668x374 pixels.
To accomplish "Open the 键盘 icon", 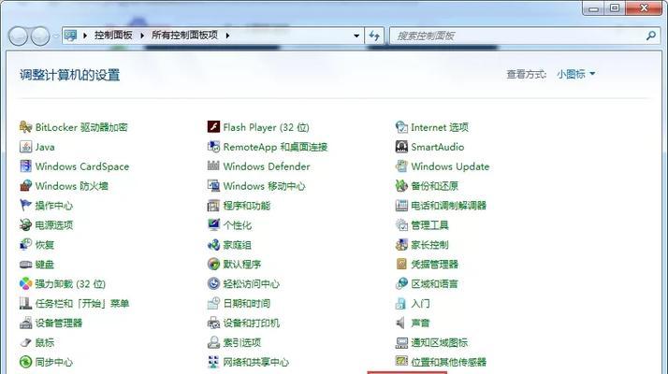I will [x=26, y=264].
